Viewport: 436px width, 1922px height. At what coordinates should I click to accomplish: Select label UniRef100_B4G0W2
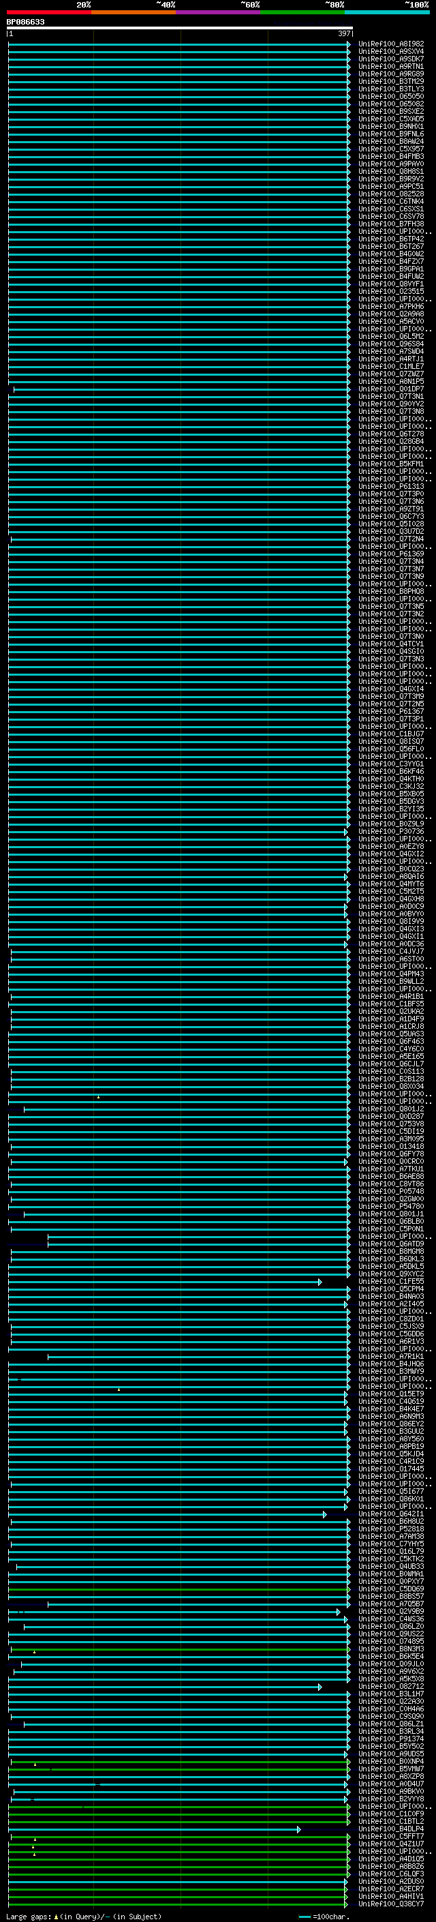[391, 254]
